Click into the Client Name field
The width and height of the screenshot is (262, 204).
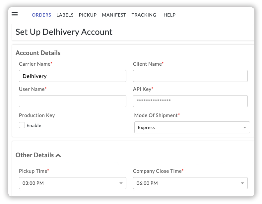190,76
